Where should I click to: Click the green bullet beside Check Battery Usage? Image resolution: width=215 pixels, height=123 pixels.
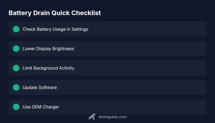point(16,29)
